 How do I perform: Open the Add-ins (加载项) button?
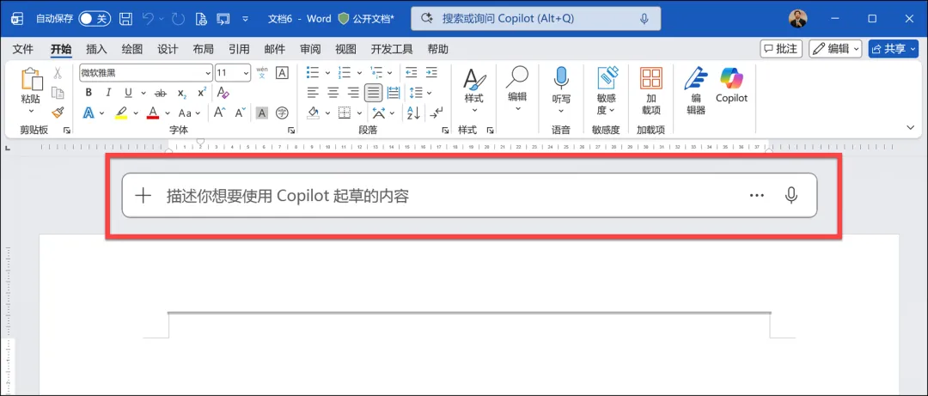coord(651,91)
